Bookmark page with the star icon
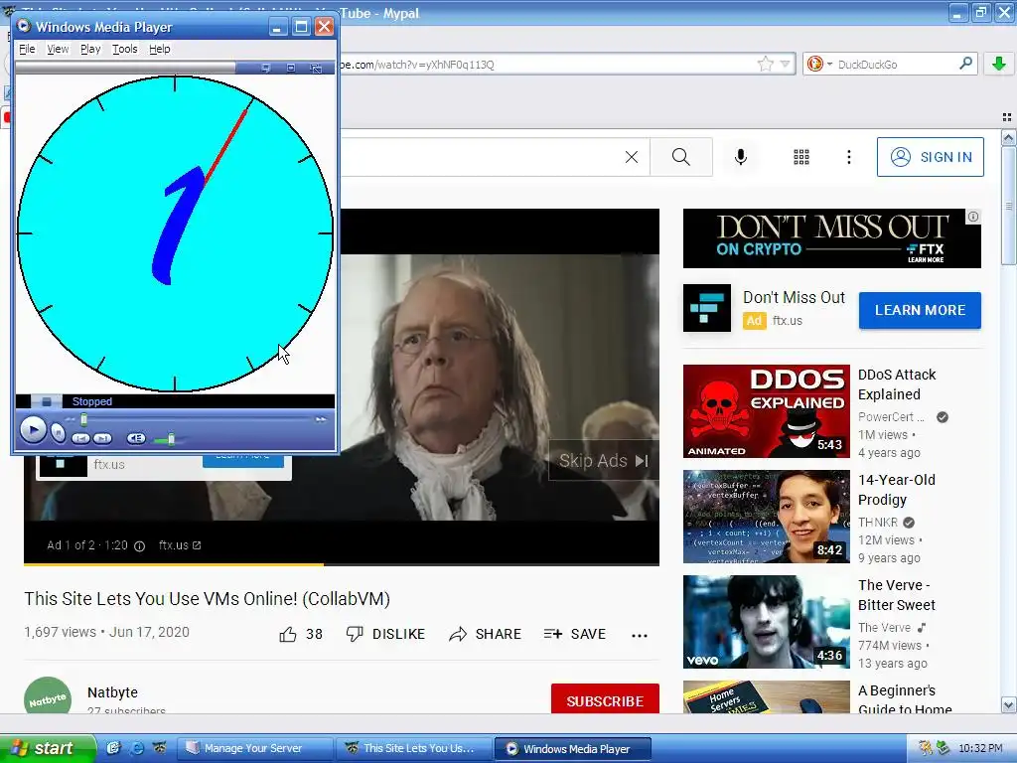 766,64
